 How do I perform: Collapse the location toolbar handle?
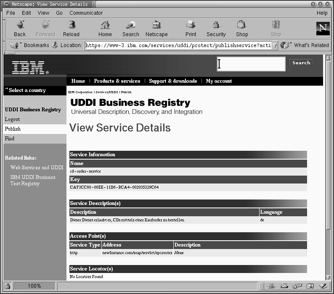[x=4, y=45]
